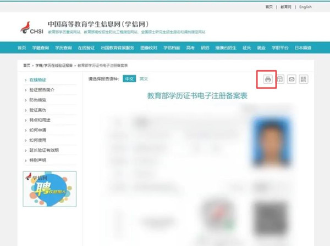This screenshot has height=246, width=330.
Task: Switch report language to 英文
Action: click(144, 79)
